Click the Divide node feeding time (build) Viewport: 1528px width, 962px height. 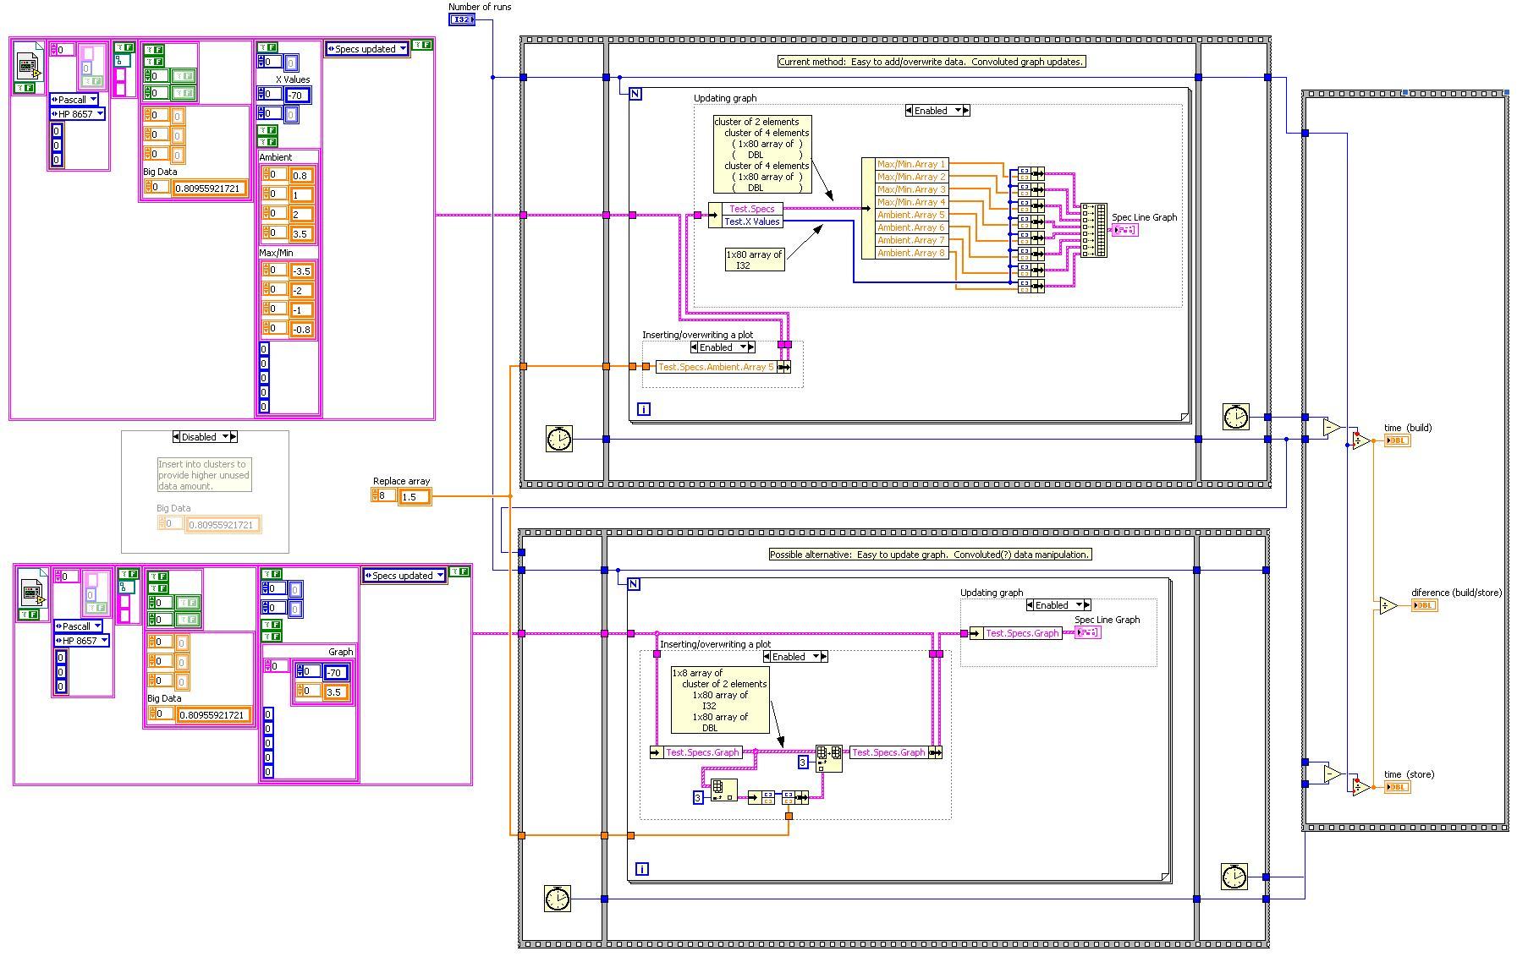point(1360,440)
